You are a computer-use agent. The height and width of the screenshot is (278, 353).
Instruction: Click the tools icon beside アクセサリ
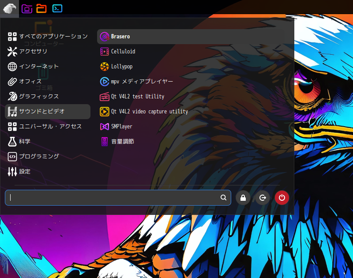(x=12, y=52)
